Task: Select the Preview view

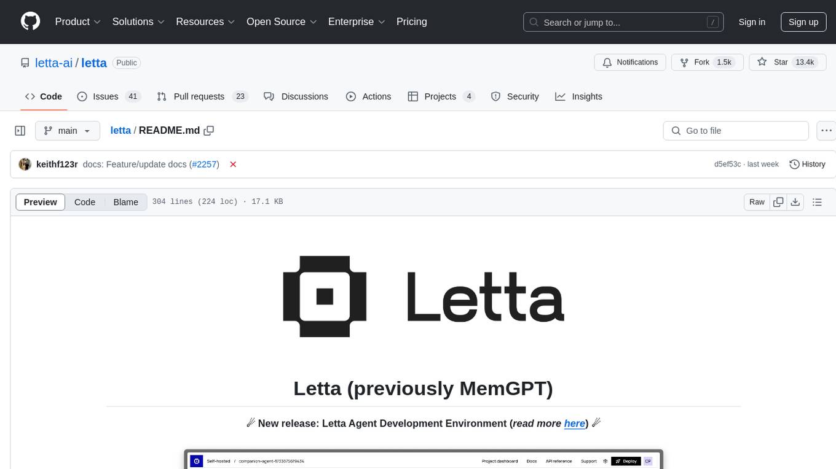Action: (41, 202)
